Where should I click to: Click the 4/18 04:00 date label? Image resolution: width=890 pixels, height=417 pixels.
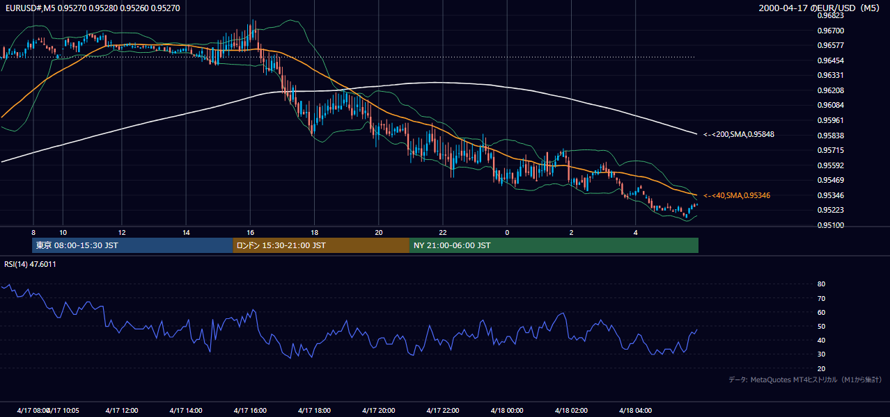pos(635,410)
